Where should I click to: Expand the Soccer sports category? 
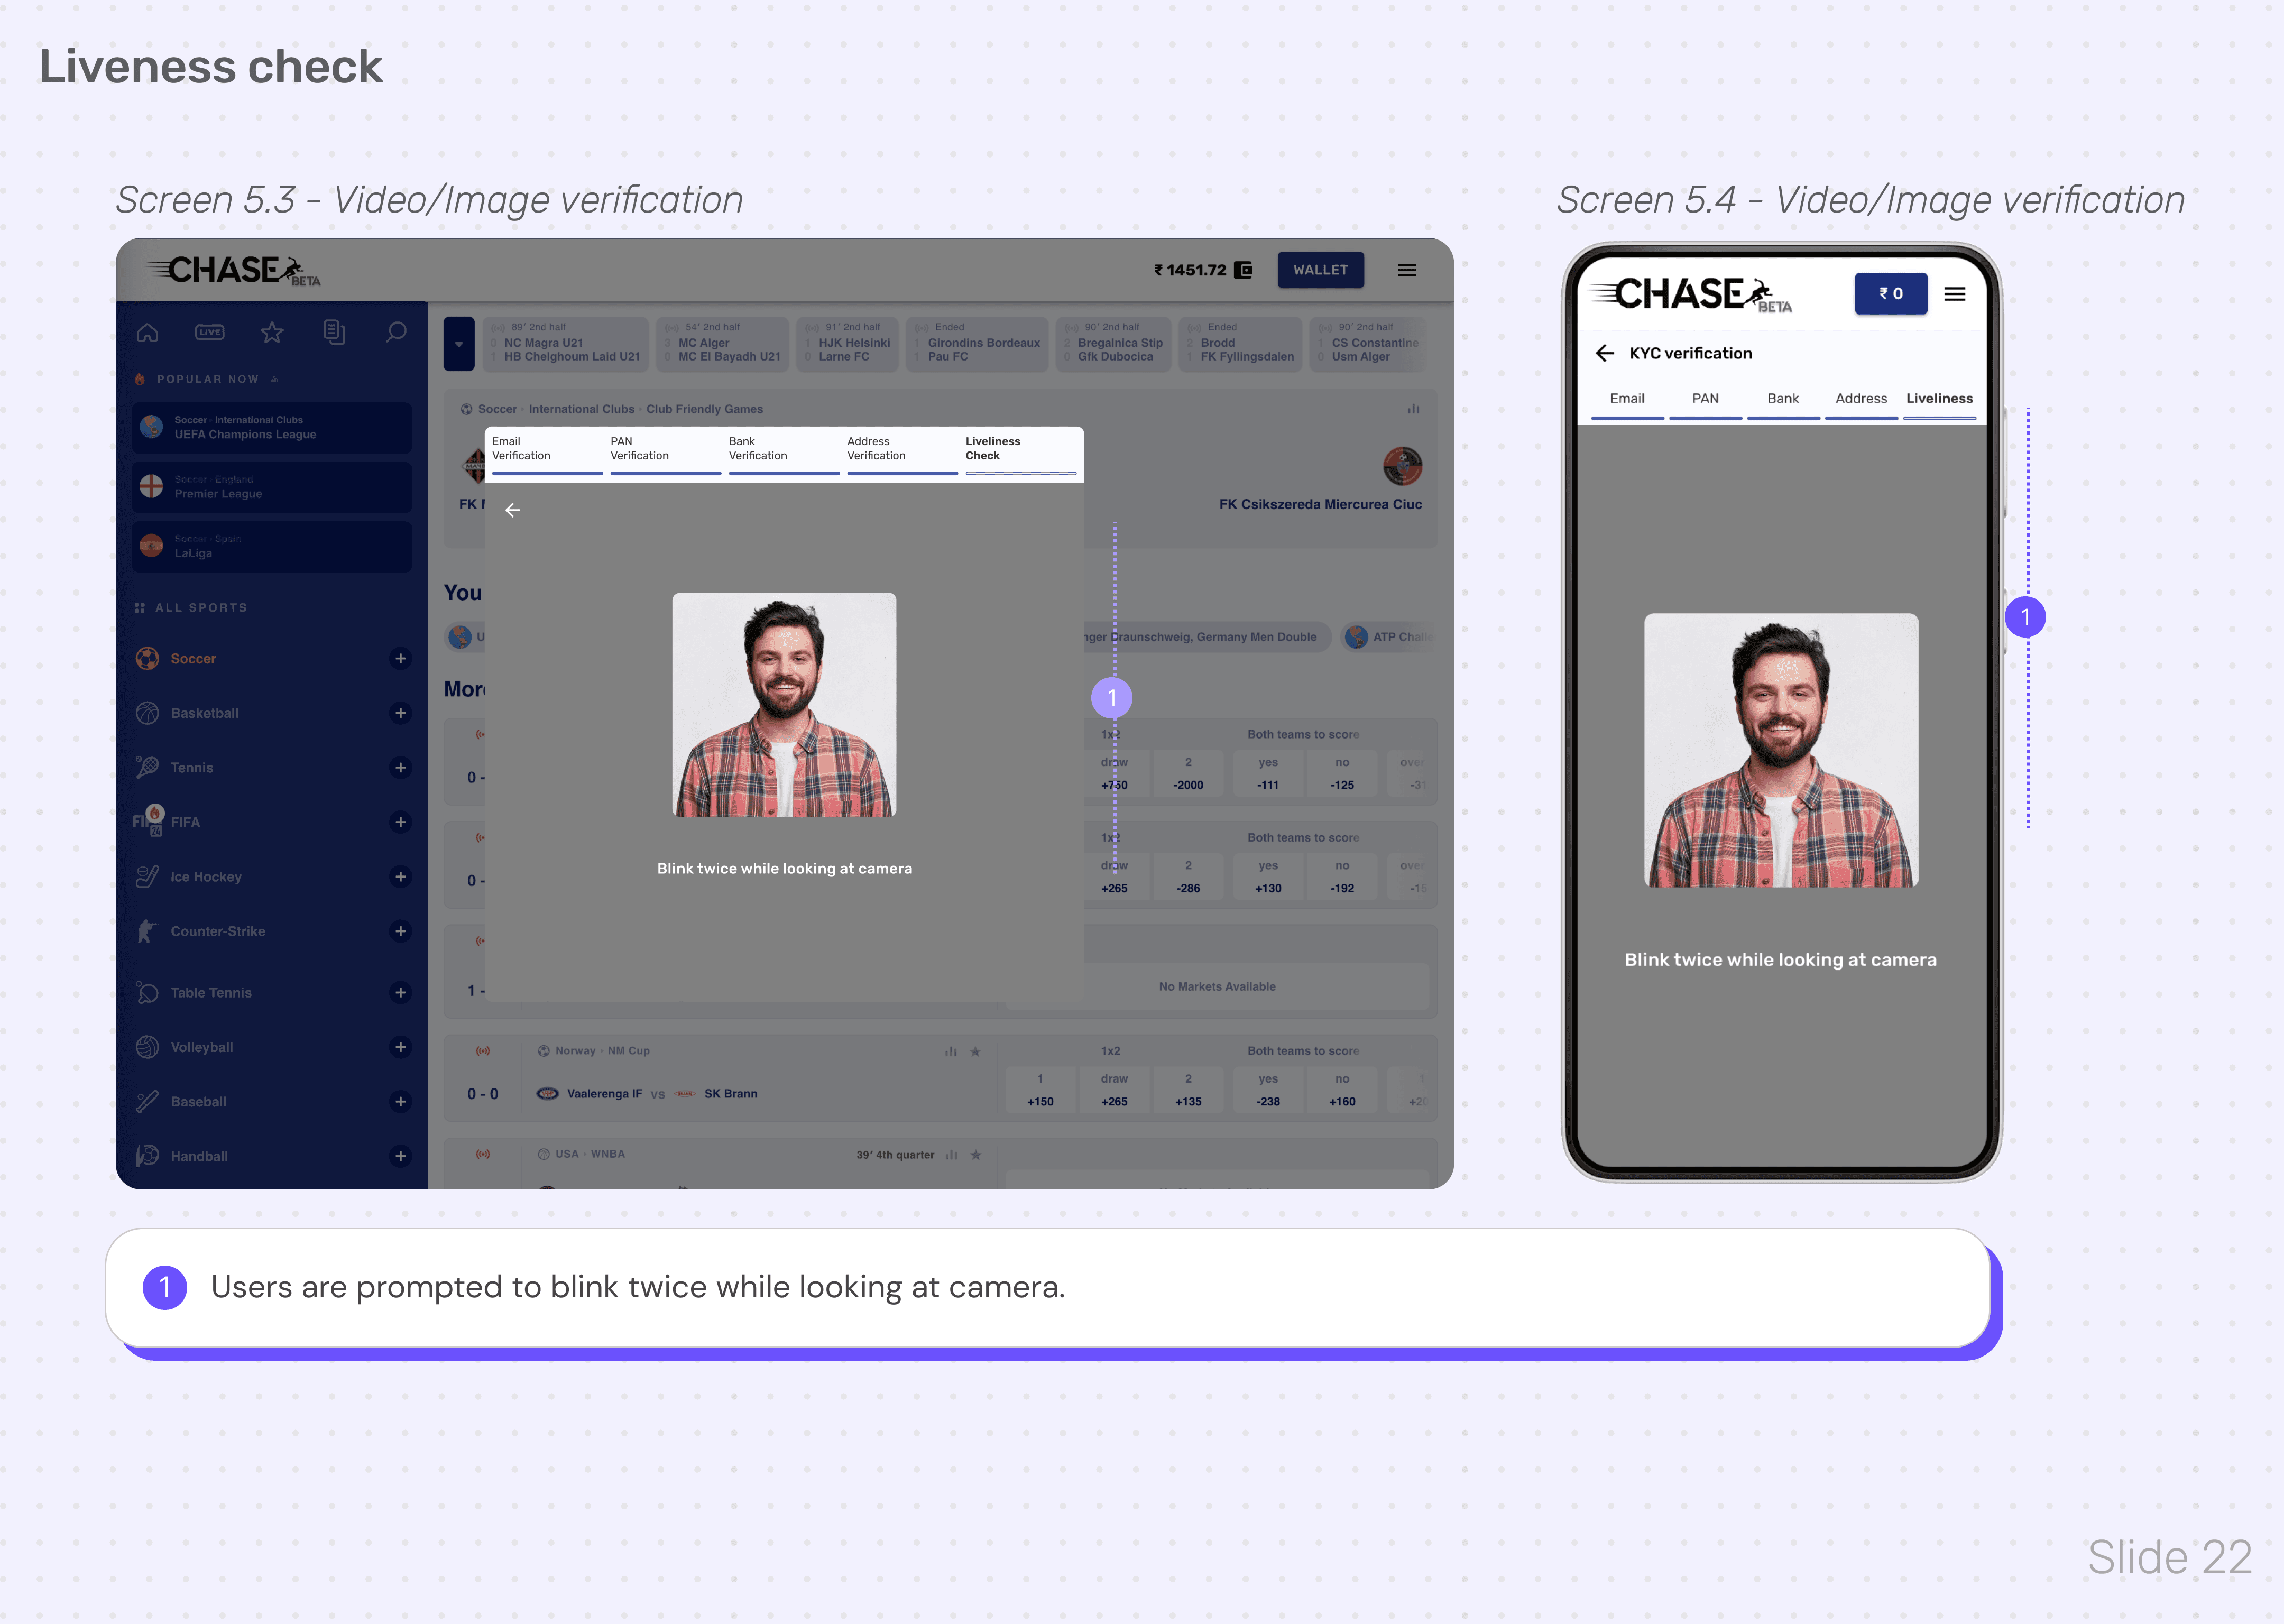400,659
